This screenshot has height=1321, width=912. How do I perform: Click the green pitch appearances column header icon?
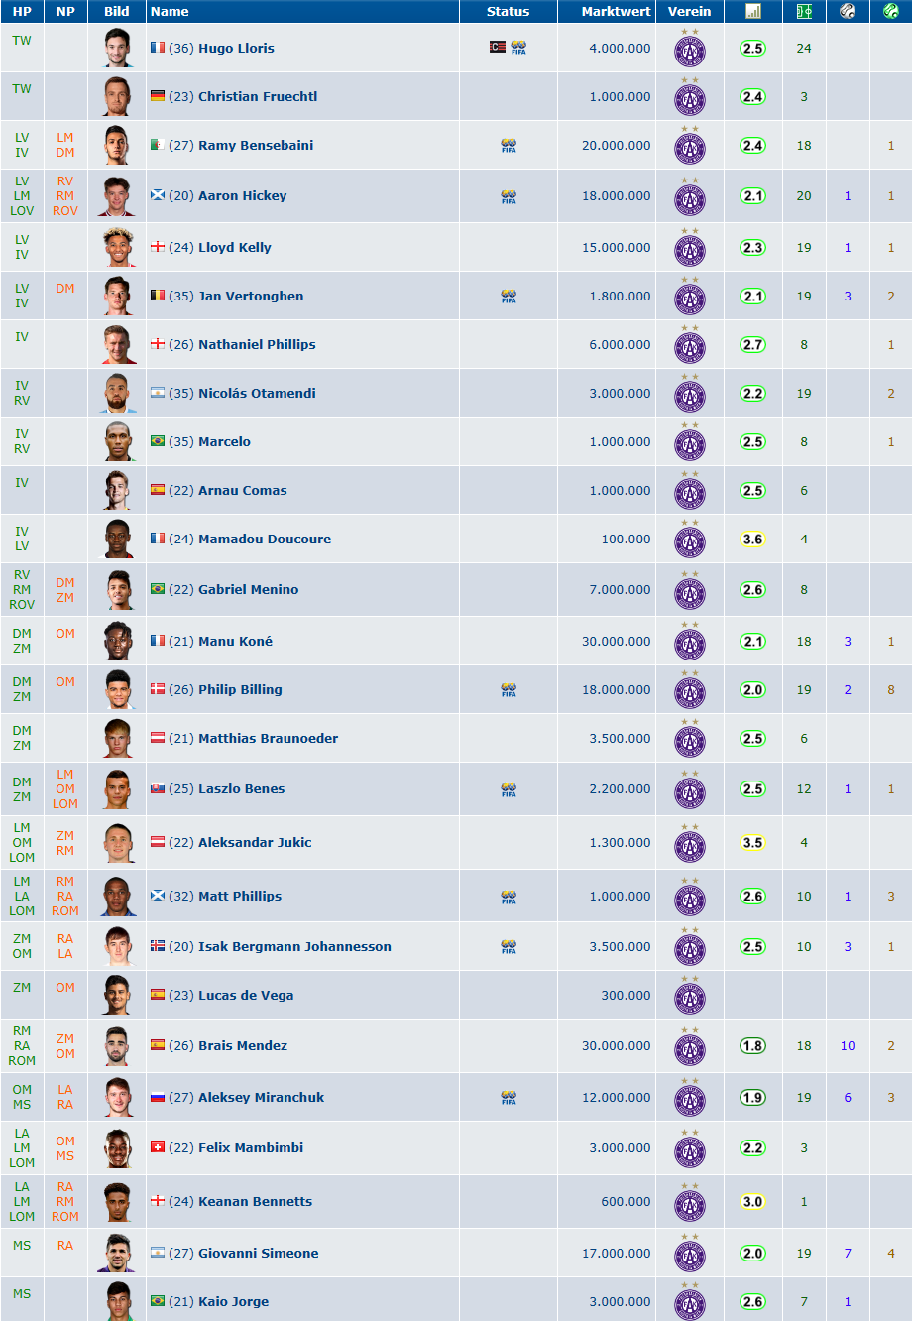click(x=804, y=11)
